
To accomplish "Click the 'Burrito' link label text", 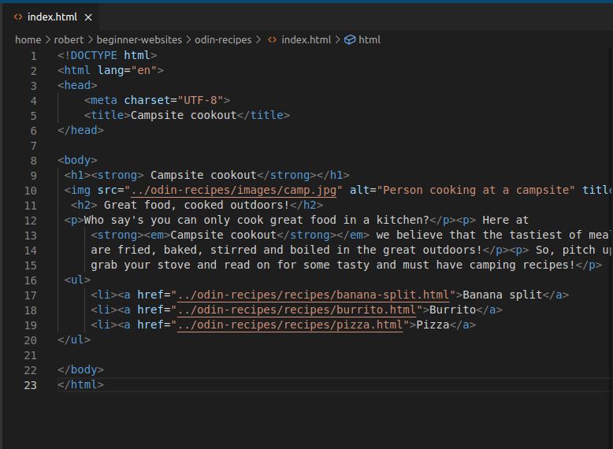I will click(453, 310).
